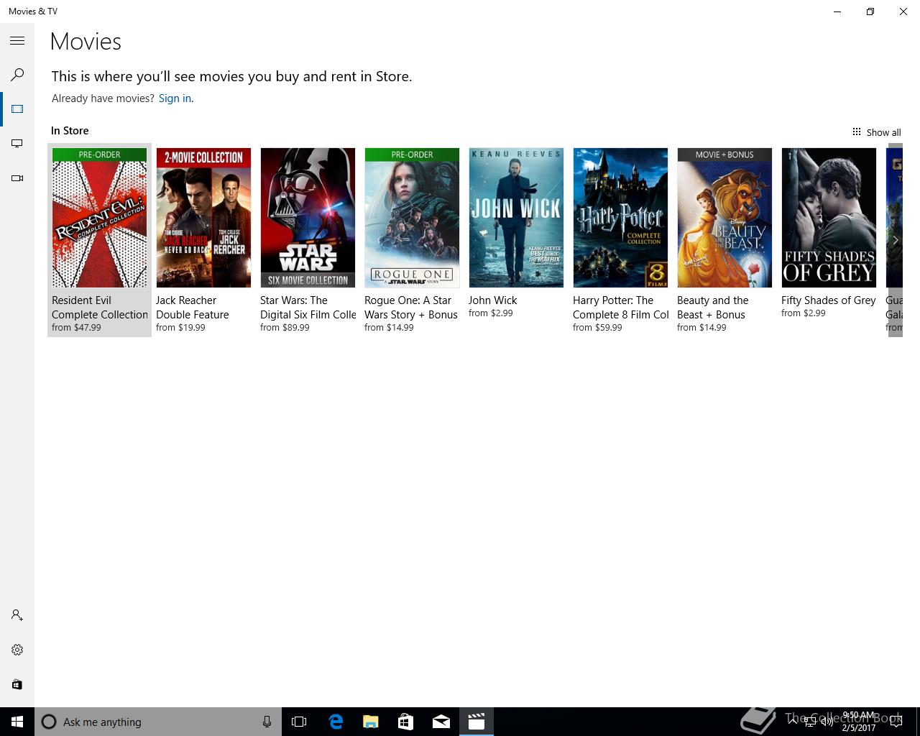Open the hamburger navigation menu
The height and width of the screenshot is (736, 920).
[x=17, y=41]
